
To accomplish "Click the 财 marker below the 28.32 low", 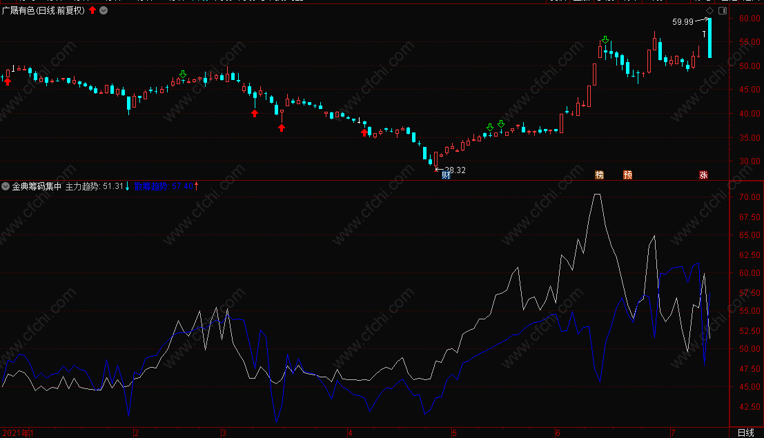I will [446, 175].
